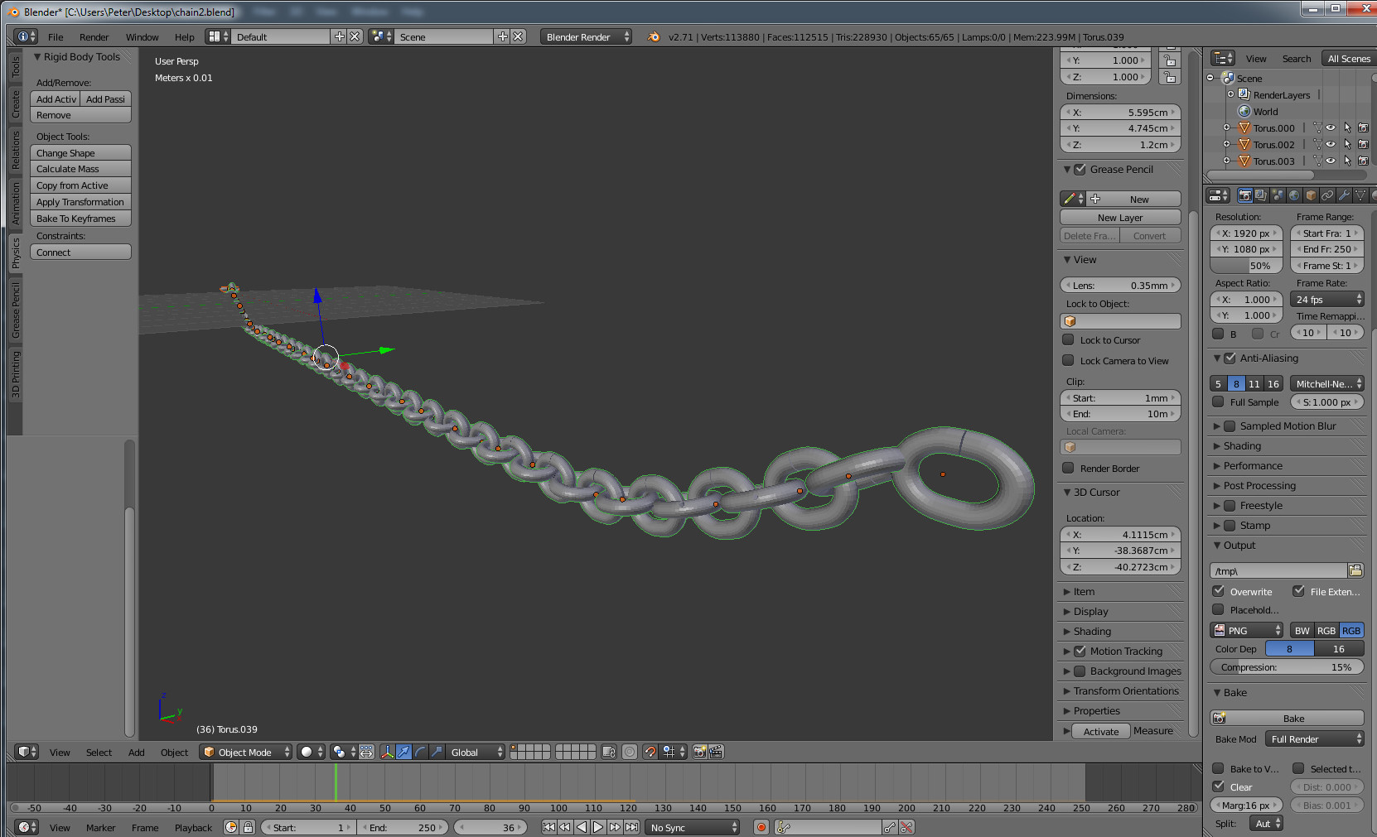Expand the Torus.000 tree node
Viewport: 1377px width, 837px height.
(1226, 127)
